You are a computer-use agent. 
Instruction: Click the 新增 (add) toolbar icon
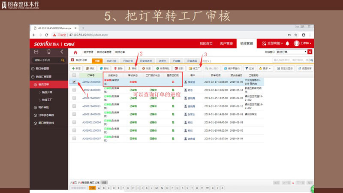76,68
